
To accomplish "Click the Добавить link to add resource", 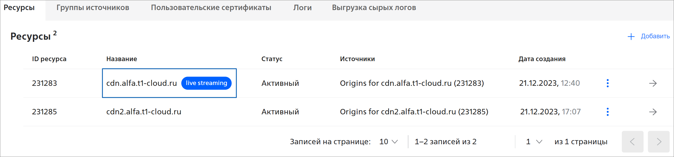I will tap(655, 36).
